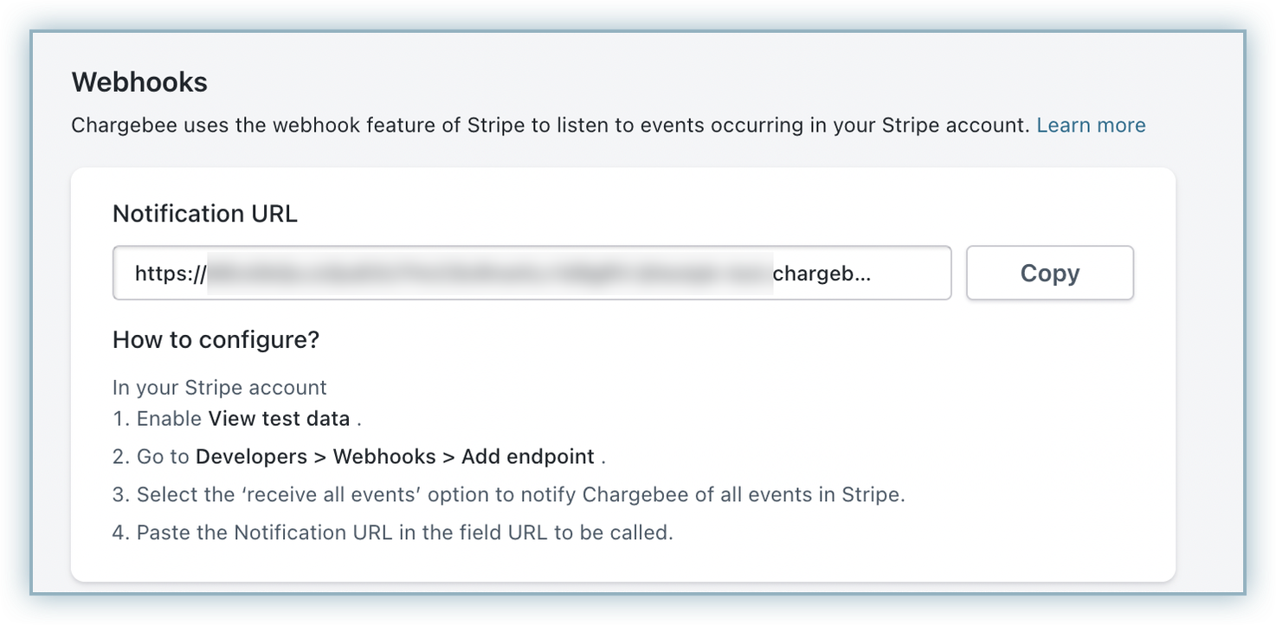Click the word Stripe in step 3
The width and height of the screenshot is (1276, 625).
click(871, 495)
